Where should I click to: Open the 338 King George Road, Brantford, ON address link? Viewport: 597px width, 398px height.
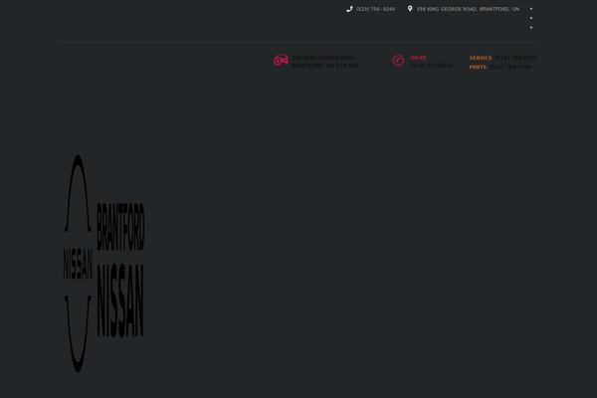(468, 9)
